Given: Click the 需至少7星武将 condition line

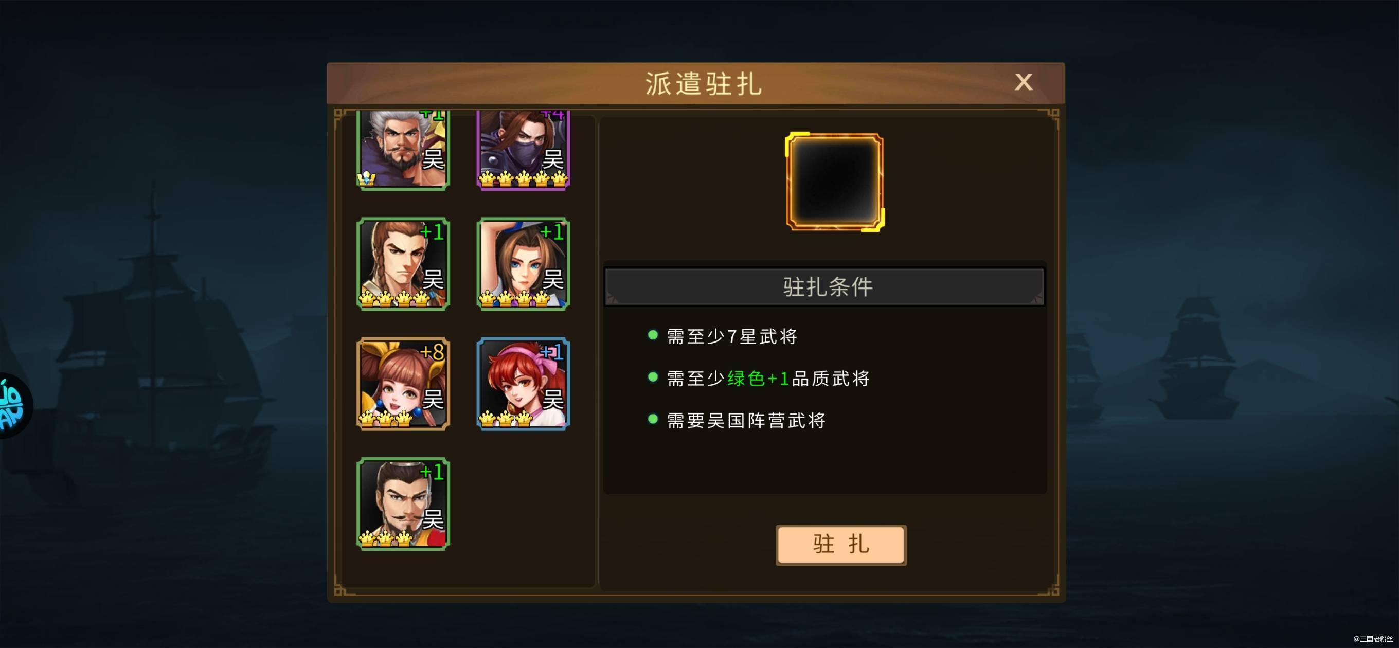Looking at the screenshot, I should (x=731, y=337).
